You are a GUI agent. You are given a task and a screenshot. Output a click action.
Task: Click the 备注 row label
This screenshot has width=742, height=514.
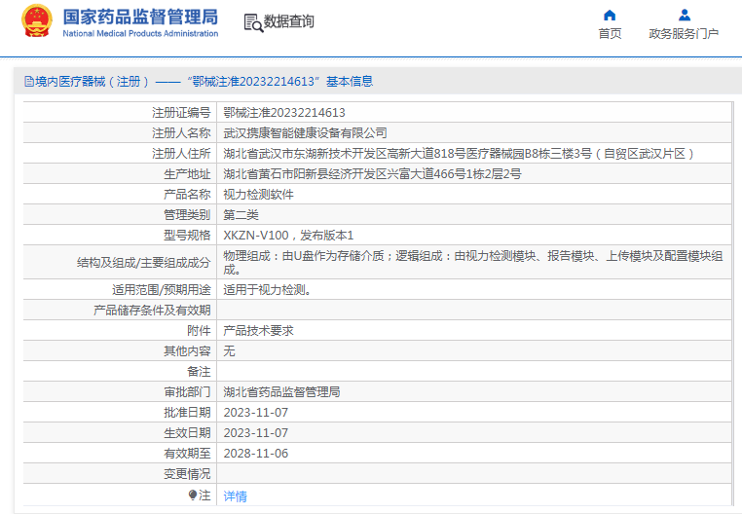[x=199, y=372]
